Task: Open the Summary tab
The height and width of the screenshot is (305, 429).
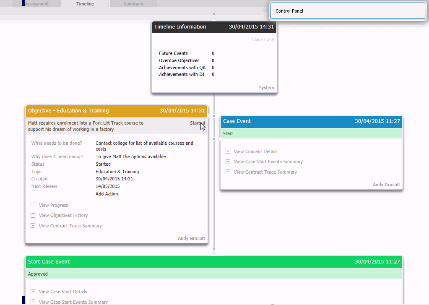Action: (133, 4)
